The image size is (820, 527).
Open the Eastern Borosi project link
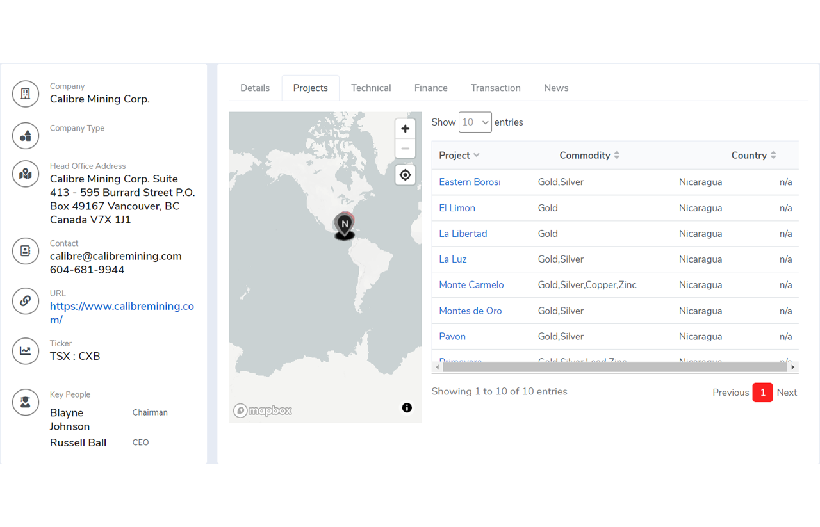pyautogui.click(x=470, y=182)
